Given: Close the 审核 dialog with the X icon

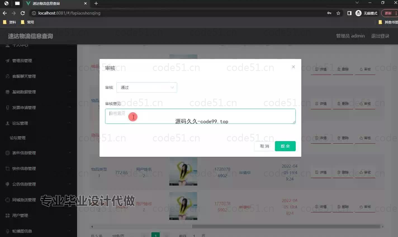Looking at the screenshot, I should 293,67.
